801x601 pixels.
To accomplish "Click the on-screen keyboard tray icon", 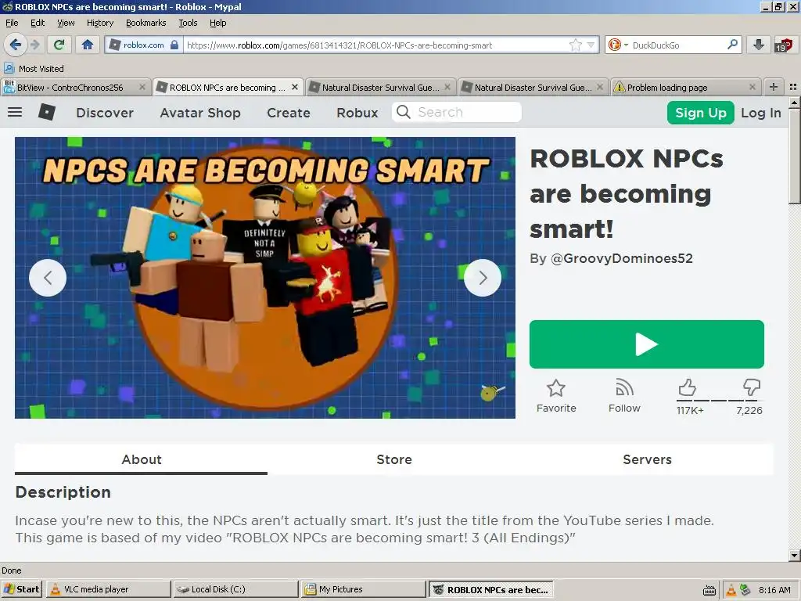I will pos(709,590).
